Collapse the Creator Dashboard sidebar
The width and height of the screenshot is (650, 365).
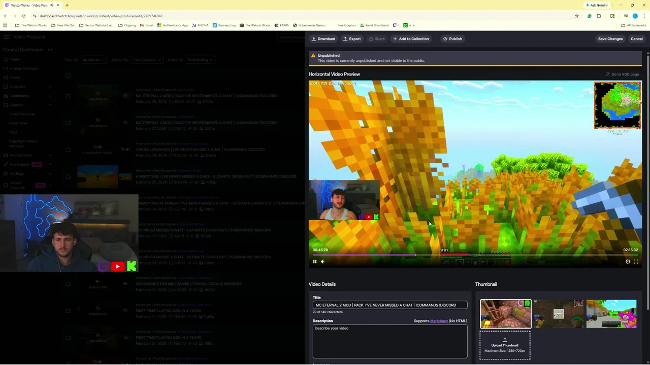(x=50, y=50)
